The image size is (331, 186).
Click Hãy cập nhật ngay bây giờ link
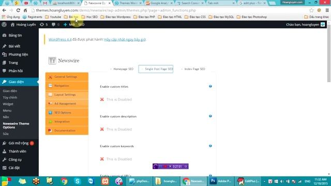[x=125, y=39]
